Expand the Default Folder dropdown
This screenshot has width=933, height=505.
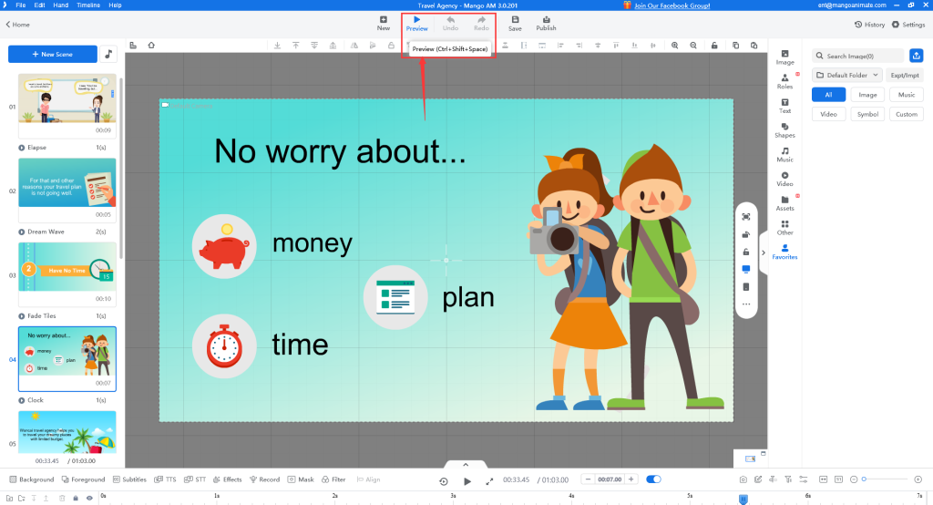click(846, 75)
